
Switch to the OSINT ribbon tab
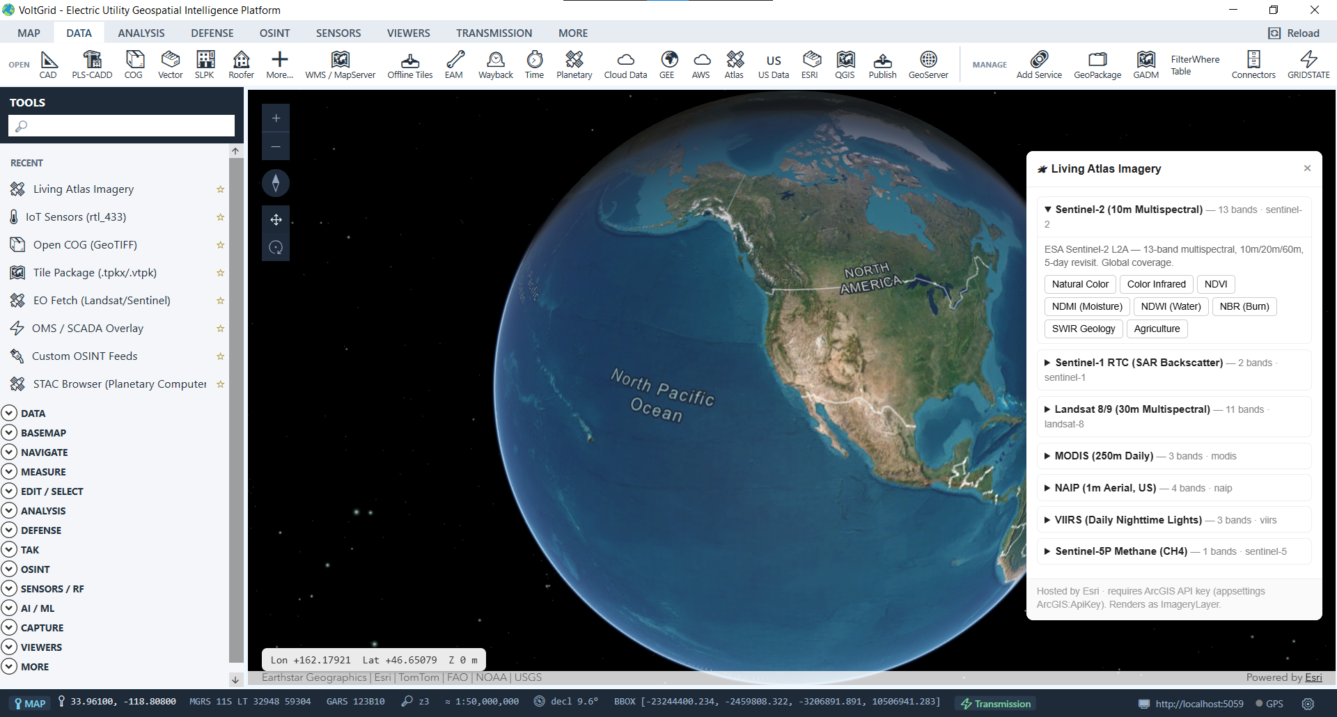[275, 33]
